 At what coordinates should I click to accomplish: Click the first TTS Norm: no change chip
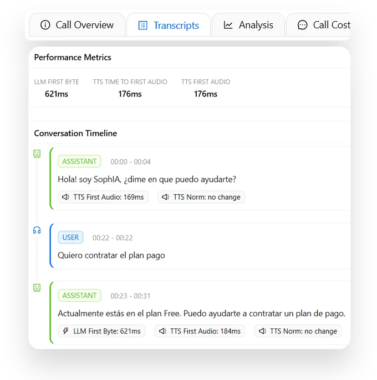point(201,197)
